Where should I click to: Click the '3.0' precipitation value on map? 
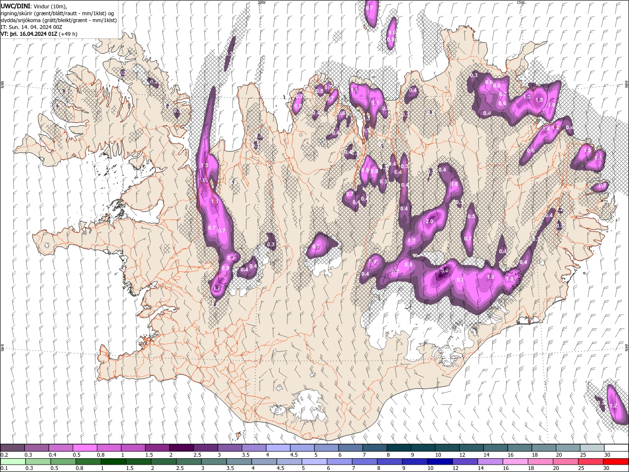point(445,270)
